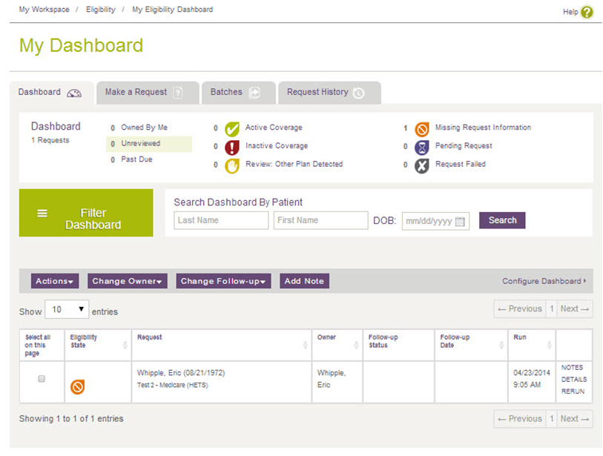Select page 1 in bottom pagination

[x=552, y=419]
